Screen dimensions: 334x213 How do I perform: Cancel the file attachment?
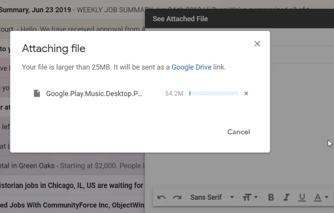pos(239,132)
